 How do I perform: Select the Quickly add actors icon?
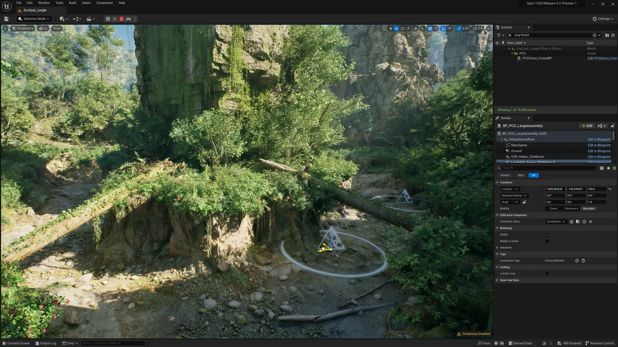point(62,19)
